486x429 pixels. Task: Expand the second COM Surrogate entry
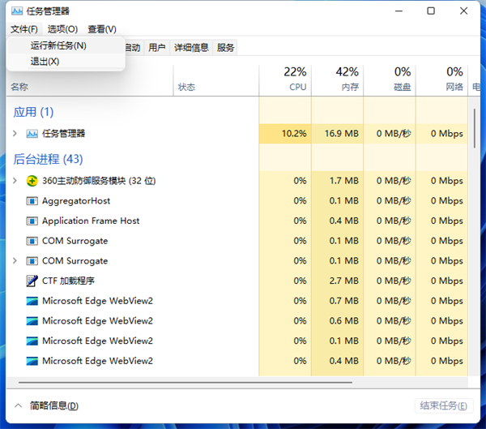15,261
